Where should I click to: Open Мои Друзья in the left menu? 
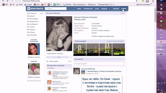pos(31,16)
